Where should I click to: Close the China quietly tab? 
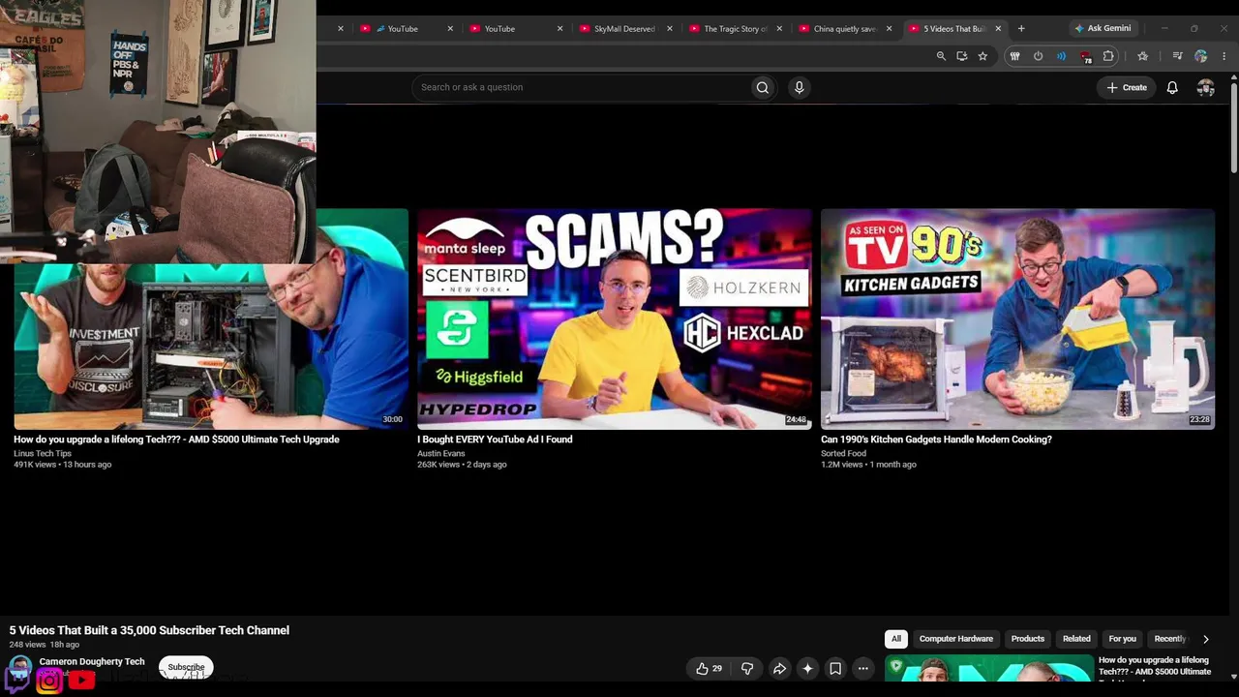[x=889, y=28]
